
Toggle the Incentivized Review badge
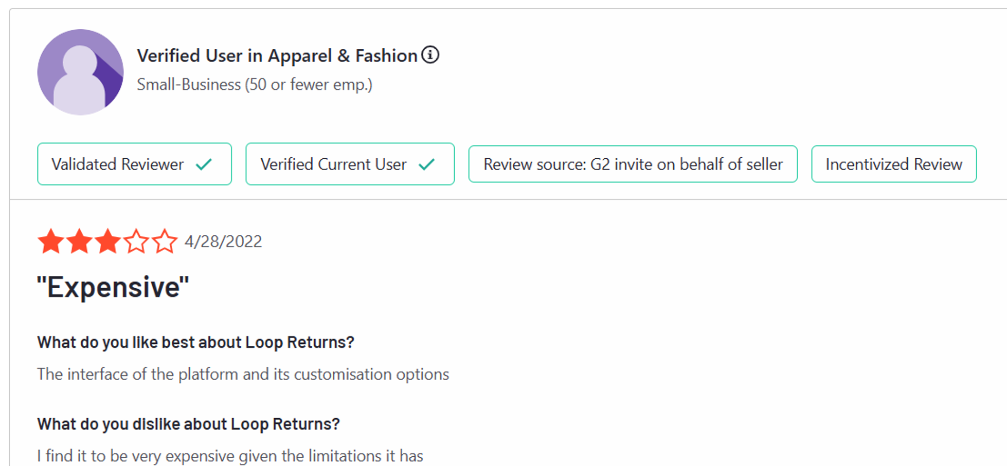click(x=893, y=164)
